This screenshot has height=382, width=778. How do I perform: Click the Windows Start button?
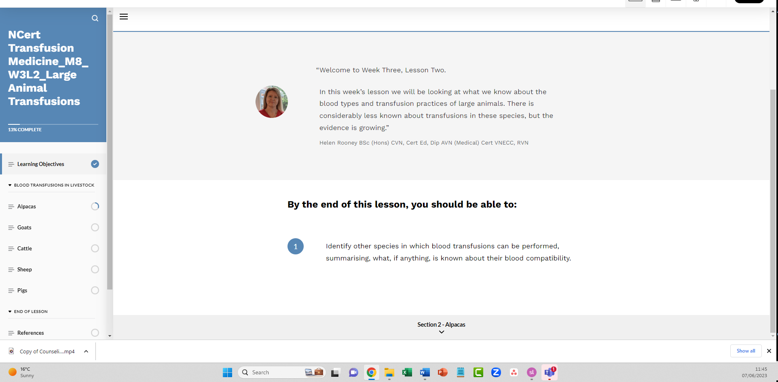[x=227, y=372]
